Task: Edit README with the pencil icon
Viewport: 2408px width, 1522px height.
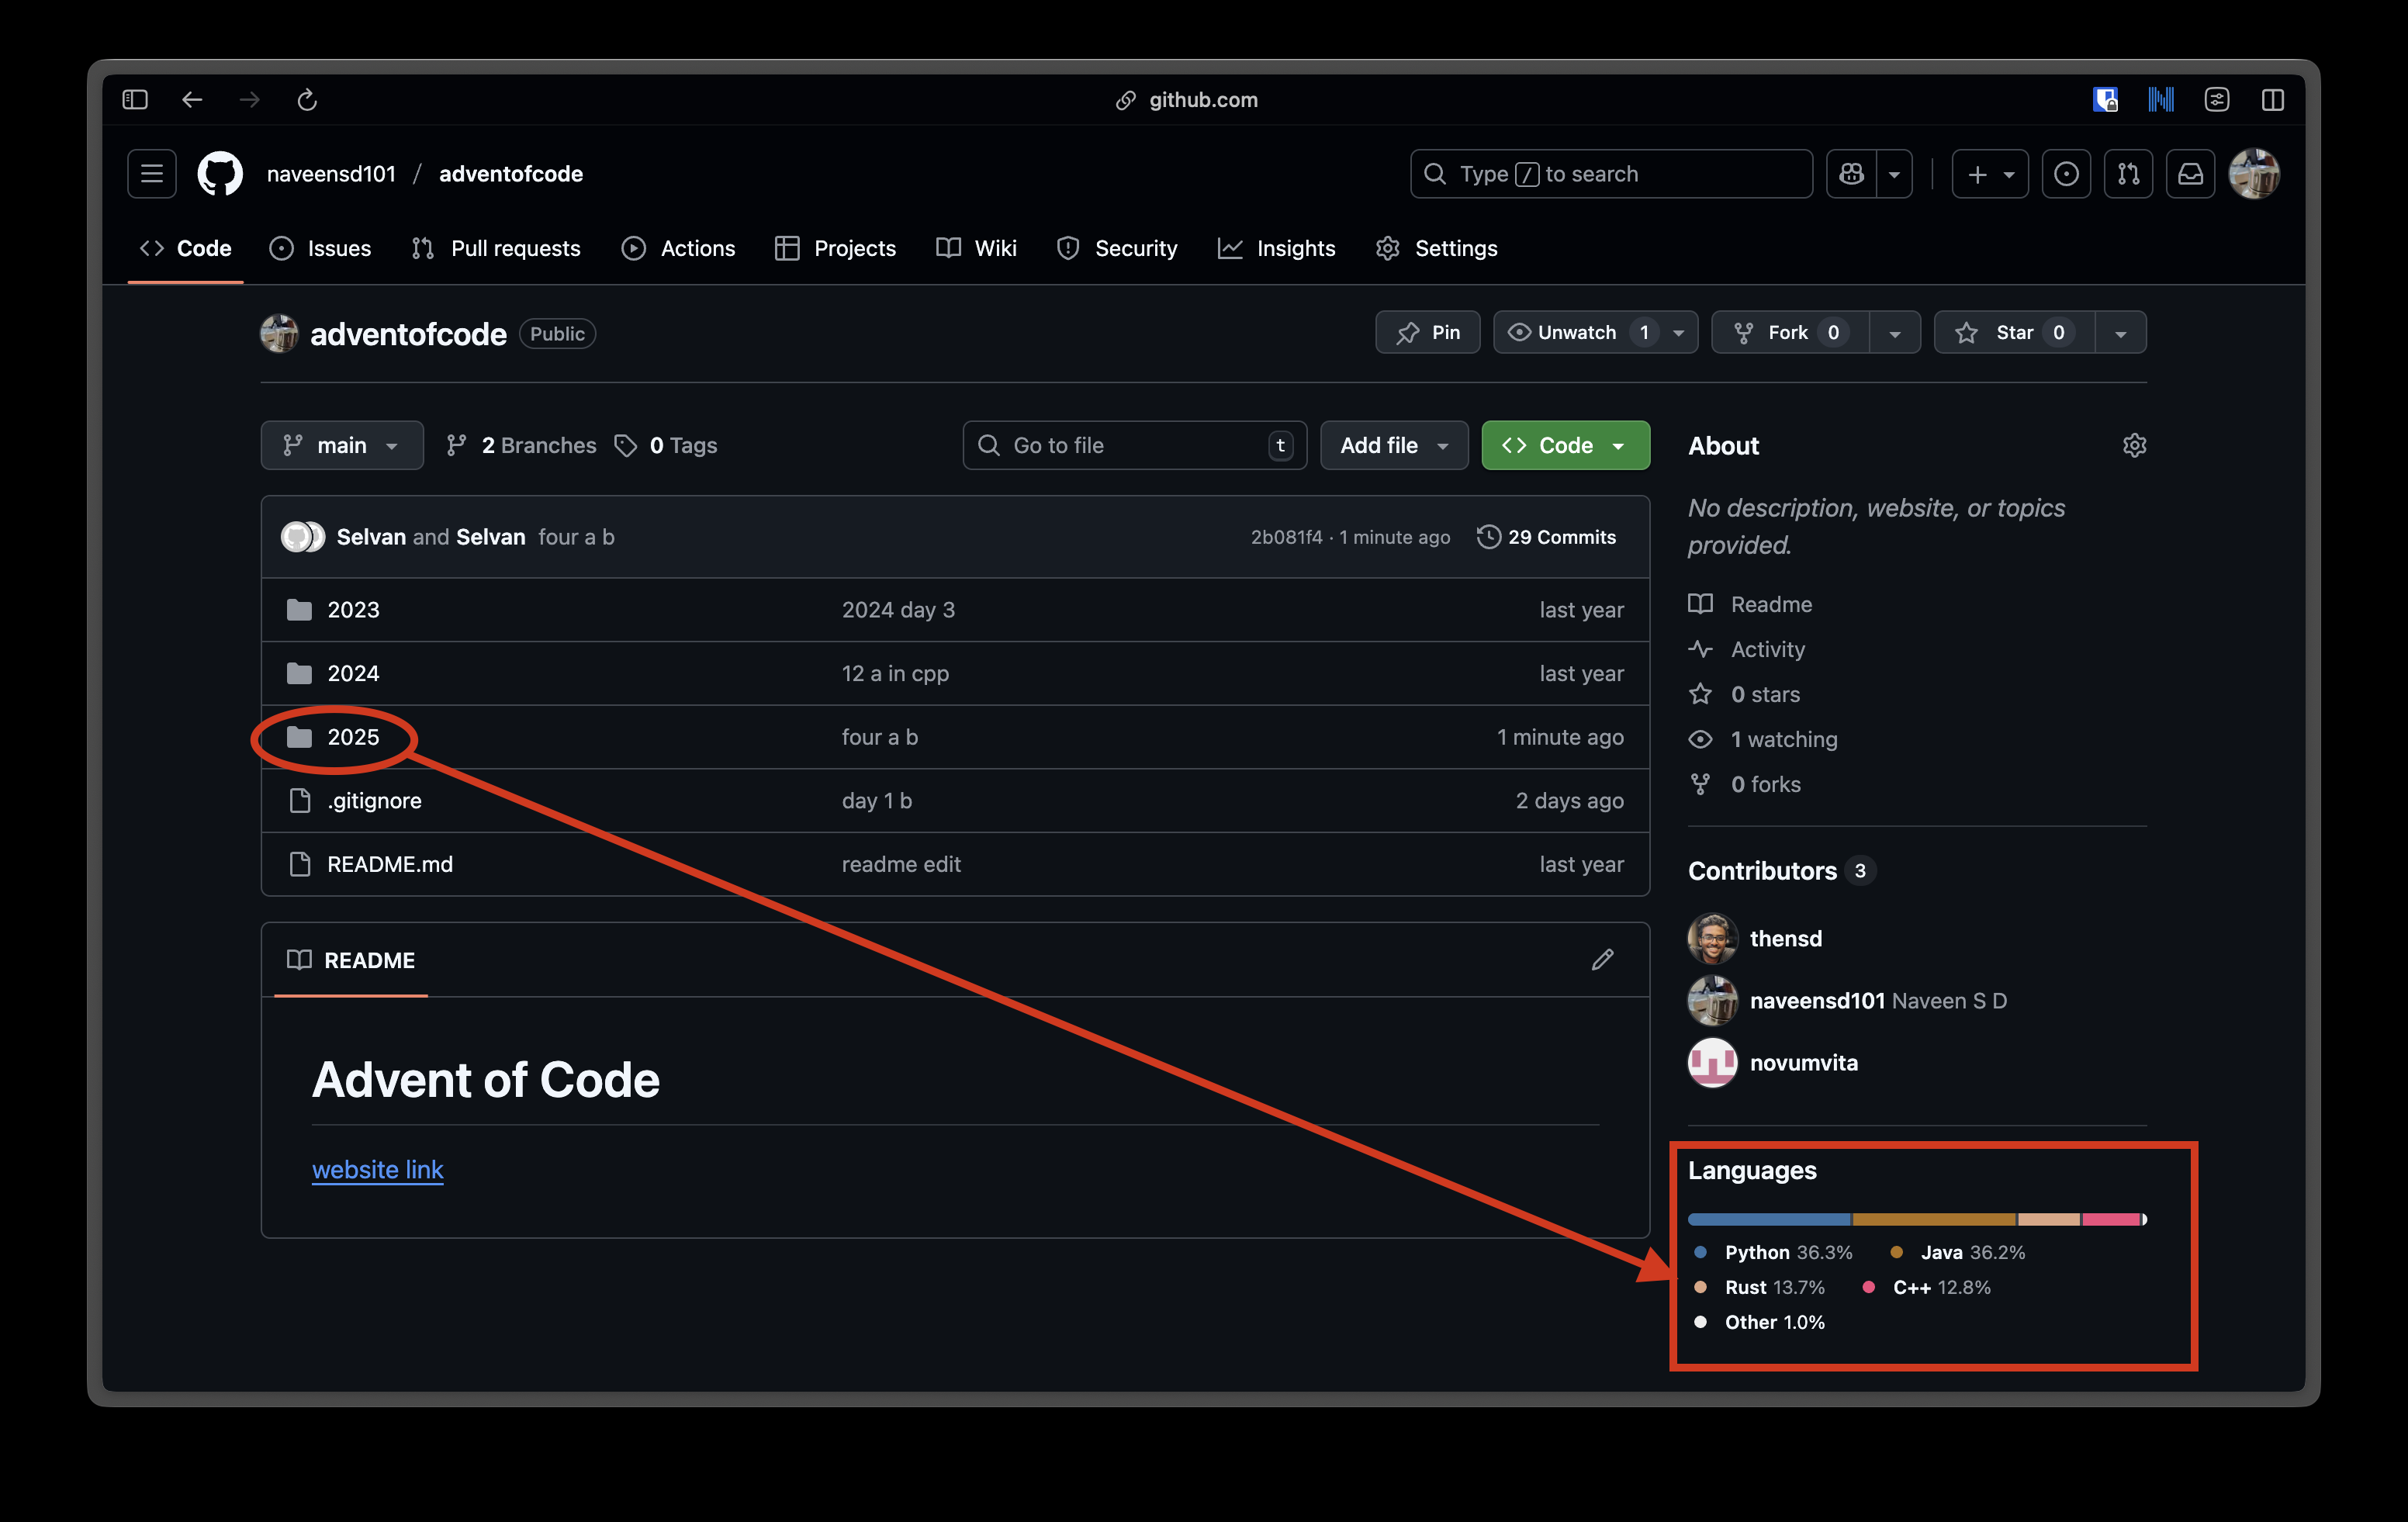Action: [1602, 960]
